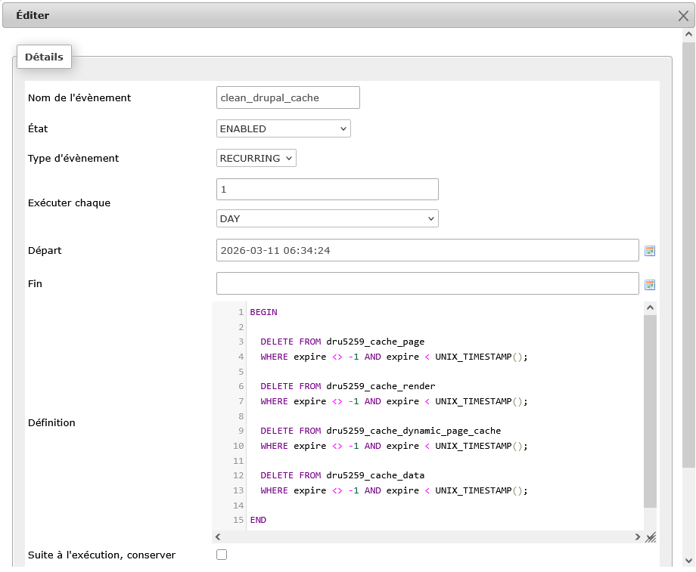Open the calendar picker beside the Départ field
The height and width of the screenshot is (572, 696).
coord(650,250)
